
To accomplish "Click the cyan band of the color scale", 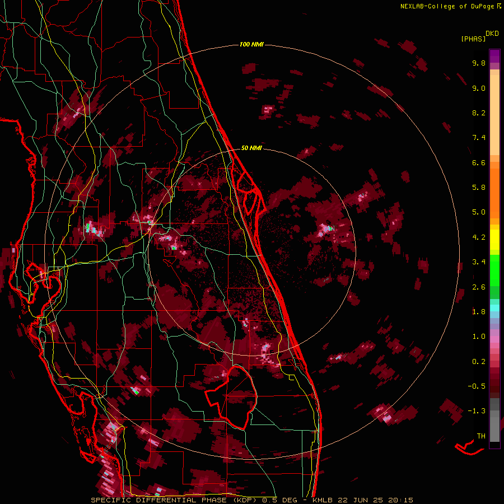I will [494, 308].
